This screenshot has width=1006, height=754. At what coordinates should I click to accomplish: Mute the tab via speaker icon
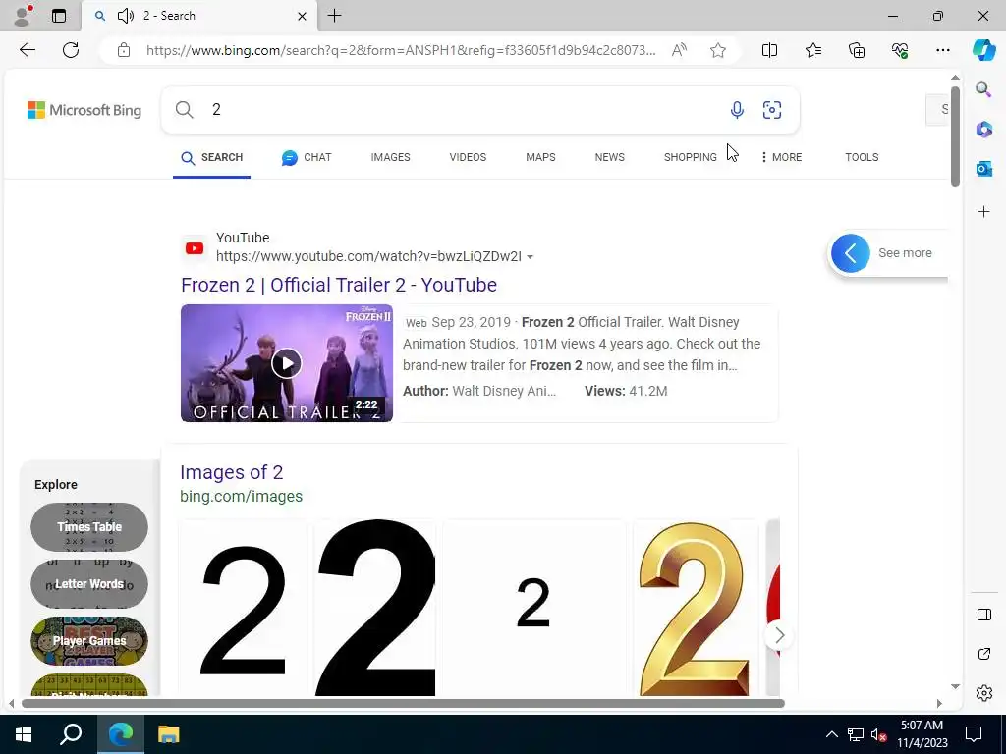(x=126, y=16)
